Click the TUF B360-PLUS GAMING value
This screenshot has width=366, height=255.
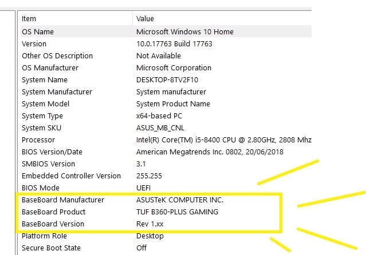pos(177,212)
